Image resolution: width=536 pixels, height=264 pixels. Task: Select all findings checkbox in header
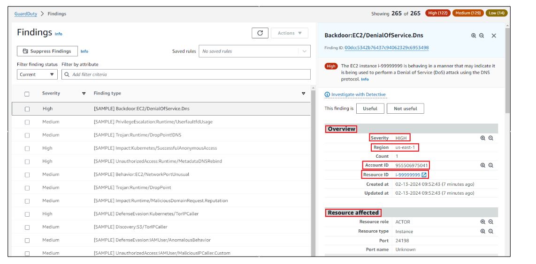click(27, 94)
